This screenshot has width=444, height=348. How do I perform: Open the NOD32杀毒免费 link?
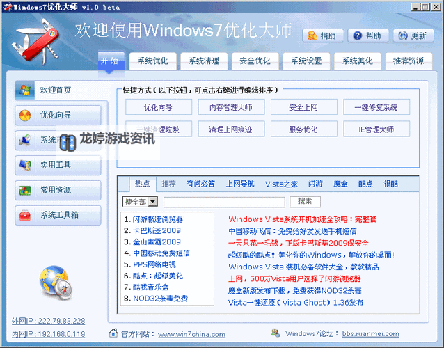click(x=160, y=299)
